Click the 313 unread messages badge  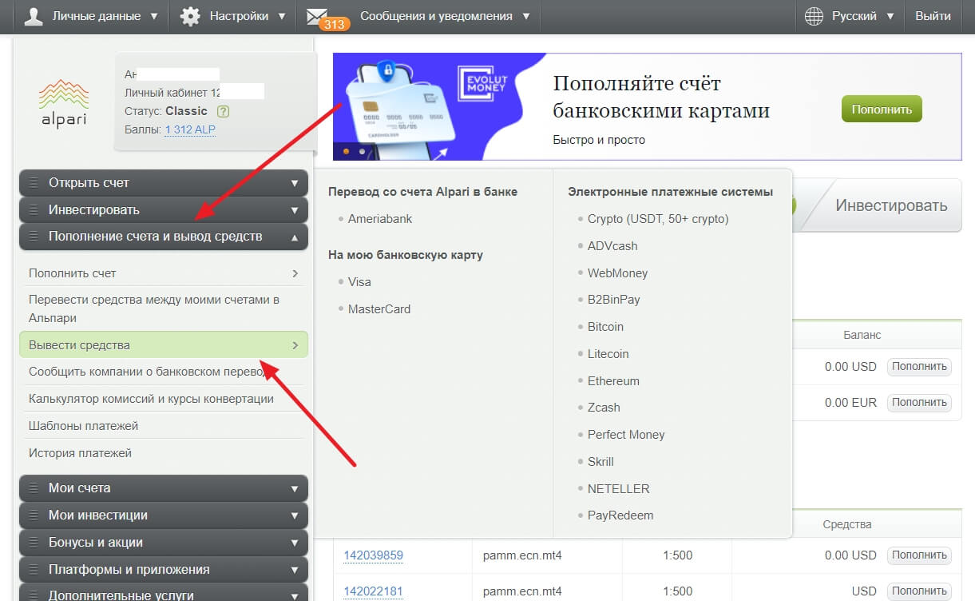tap(335, 24)
